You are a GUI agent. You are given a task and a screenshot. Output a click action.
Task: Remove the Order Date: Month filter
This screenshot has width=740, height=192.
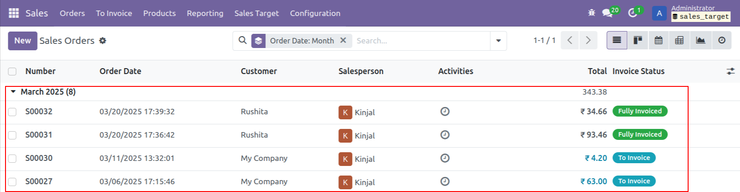(x=343, y=40)
